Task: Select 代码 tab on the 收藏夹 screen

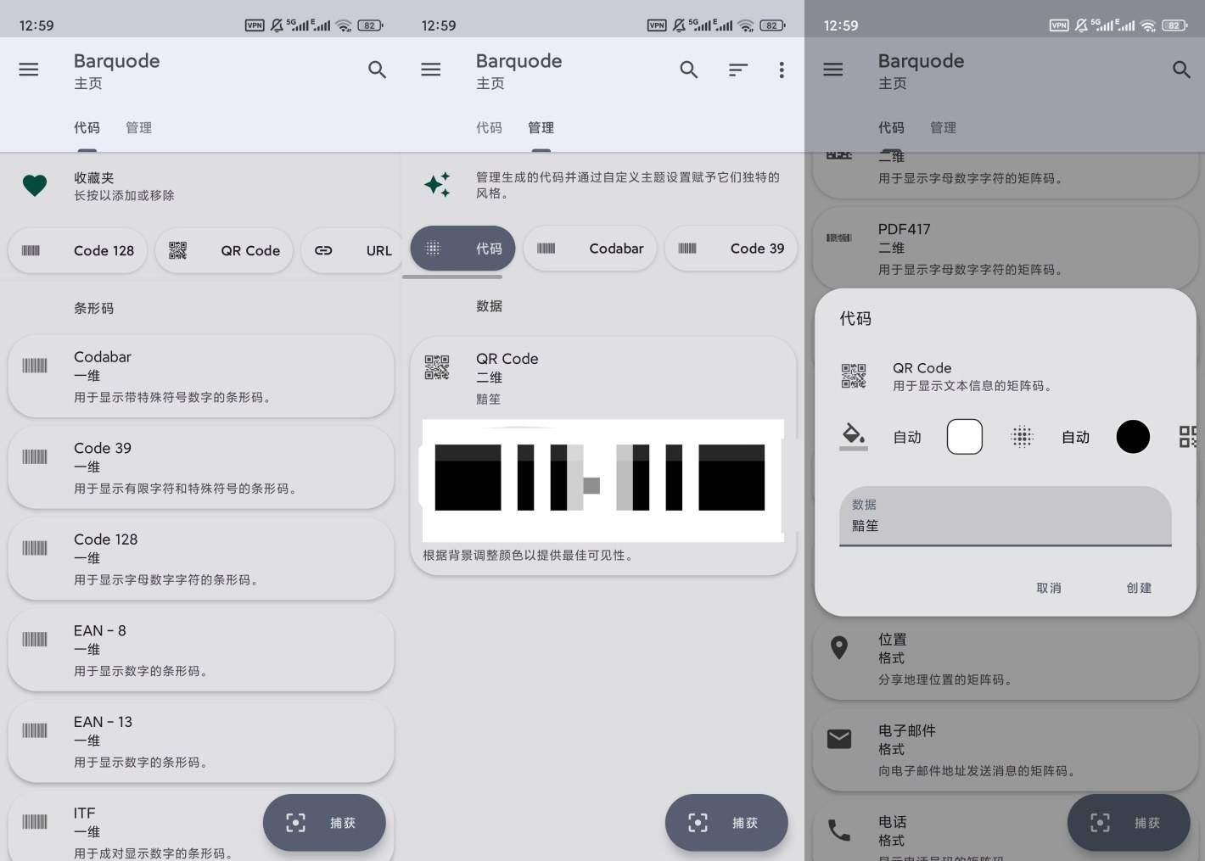Action: click(x=87, y=128)
